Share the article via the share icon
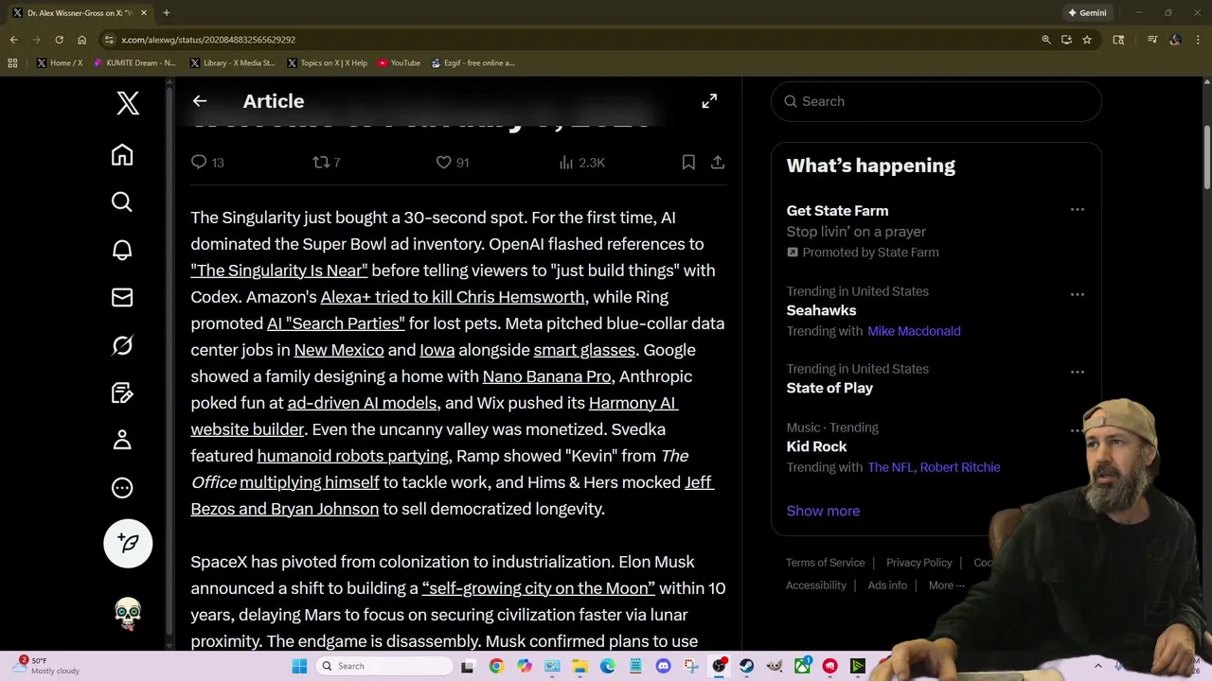Viewport: 1212px width, 681px height. [x=718, y=163]
